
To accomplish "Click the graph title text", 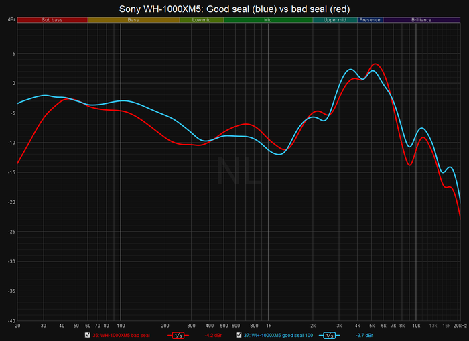I will click(234, 9).
